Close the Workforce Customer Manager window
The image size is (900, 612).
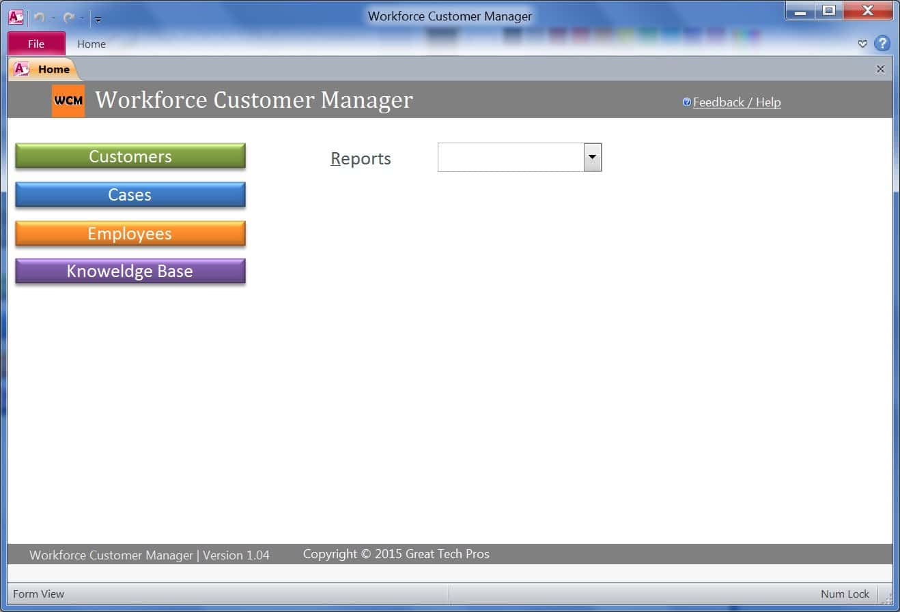click(868, 11)
